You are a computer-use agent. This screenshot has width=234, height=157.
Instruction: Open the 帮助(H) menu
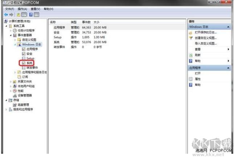tap(49, 9)
